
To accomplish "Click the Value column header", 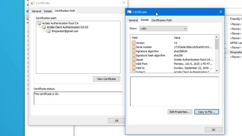I will tap(194, 38).
